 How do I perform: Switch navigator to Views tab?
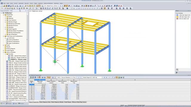(x=15, y=104)
